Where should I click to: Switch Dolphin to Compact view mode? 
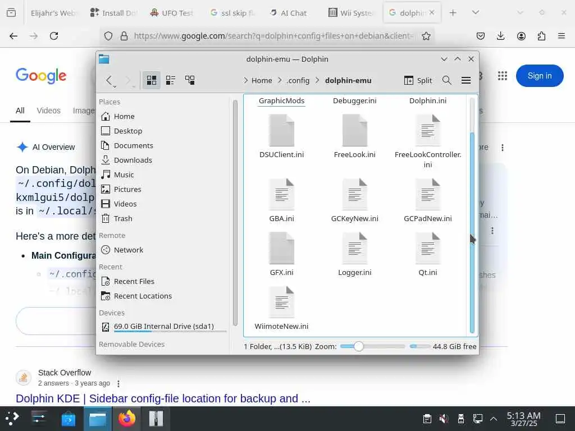click(x=171, y=80)
